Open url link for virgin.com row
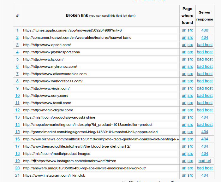This screenshot has width=221, height=182. coord(184,88)
